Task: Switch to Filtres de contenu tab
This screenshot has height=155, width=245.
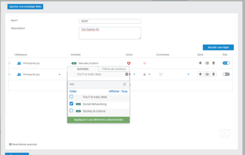Action: 114,69
